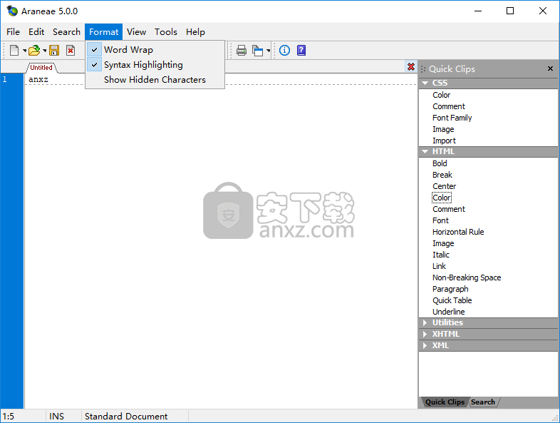This screenshot has height=423, width=560.
Task: Insert CSS Image clip
Action: [x=443, y=129]
